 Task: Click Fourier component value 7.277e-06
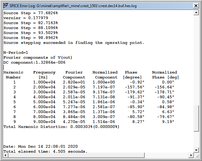click(x=74, y=107)
